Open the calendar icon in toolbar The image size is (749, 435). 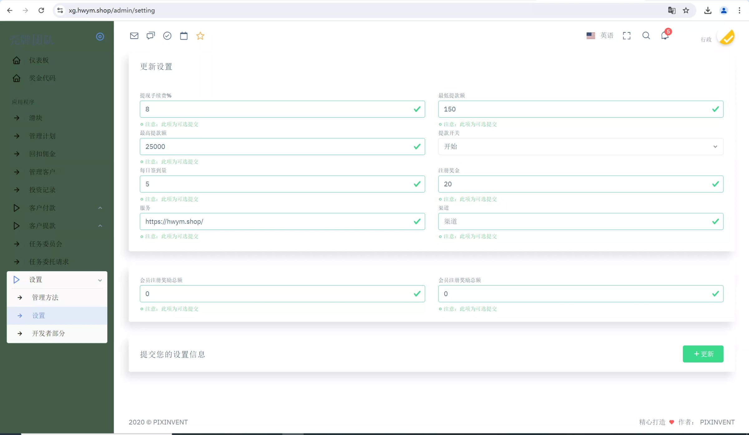click(184, 36)
